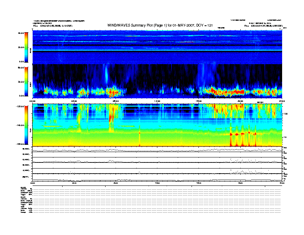The width and height of the screenshot is (304, 235).
Task: Select the 20.00 label on RAD2 scale
Action: pyautogui.click(x=21, y=47)
